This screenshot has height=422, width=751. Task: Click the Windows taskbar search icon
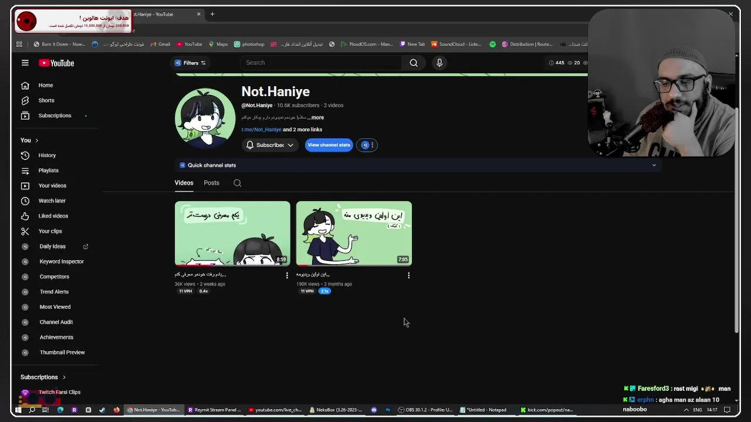pos(32,410)
